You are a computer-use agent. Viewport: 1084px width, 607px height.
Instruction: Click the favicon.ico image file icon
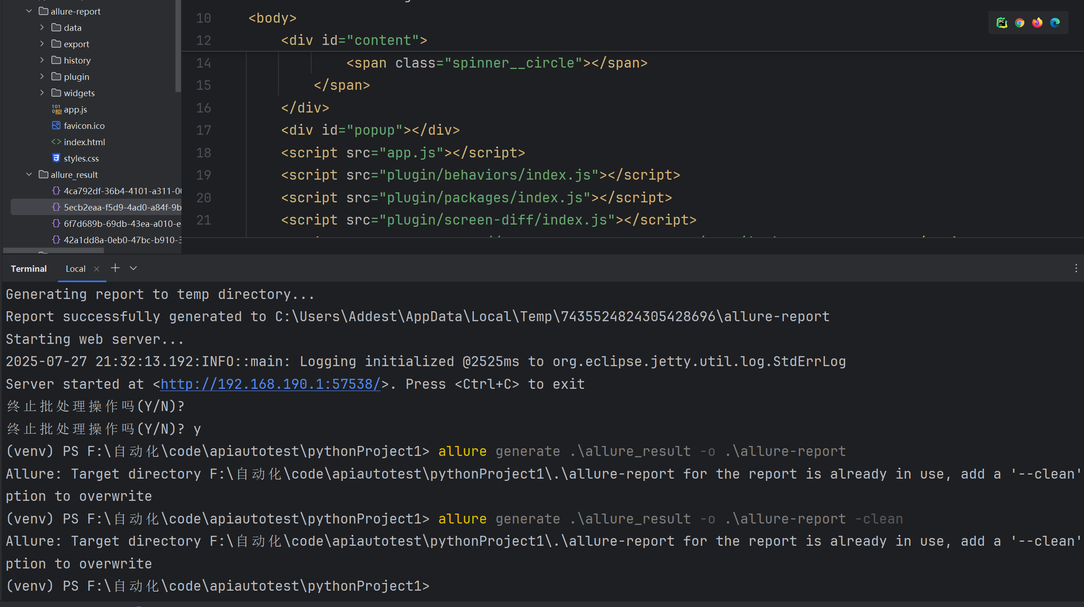click(56, 125)
